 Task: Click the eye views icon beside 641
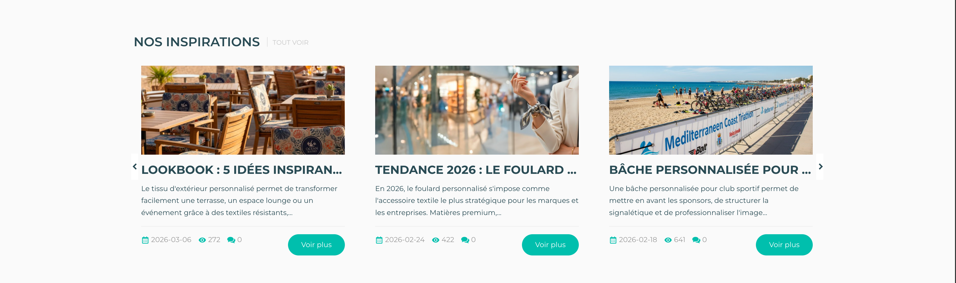point(668,240)
